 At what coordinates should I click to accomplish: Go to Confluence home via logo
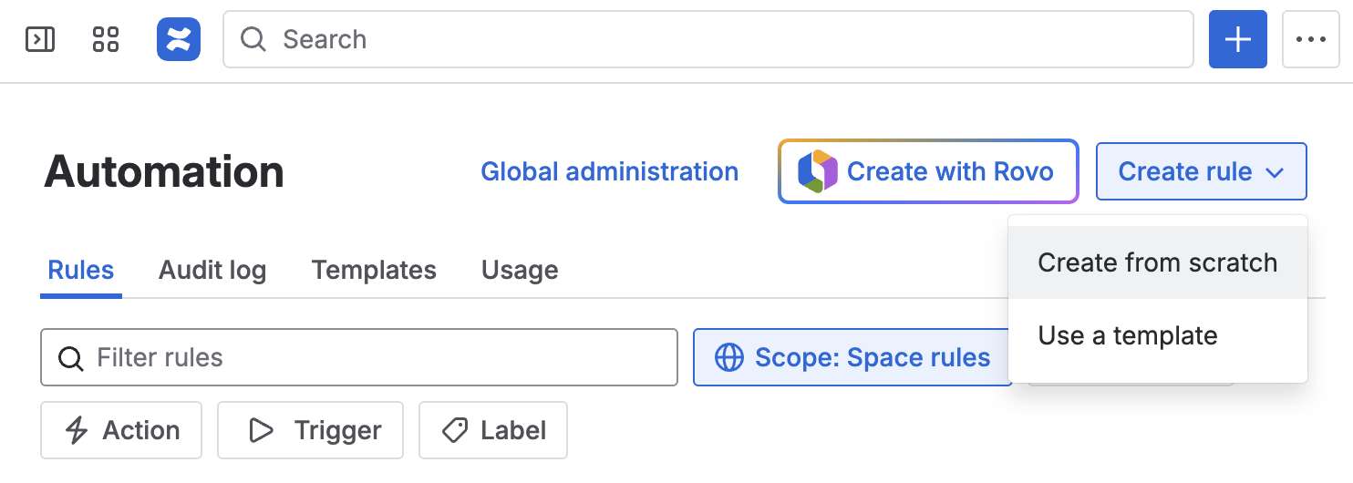(179, 39)
